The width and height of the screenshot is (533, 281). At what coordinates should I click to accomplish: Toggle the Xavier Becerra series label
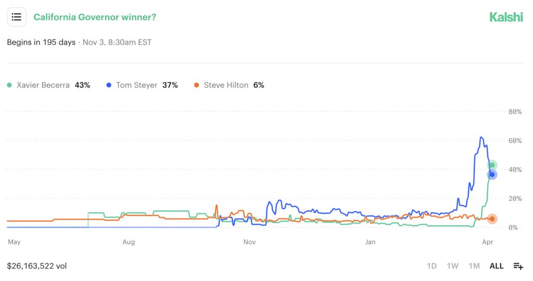coord(43,85)
